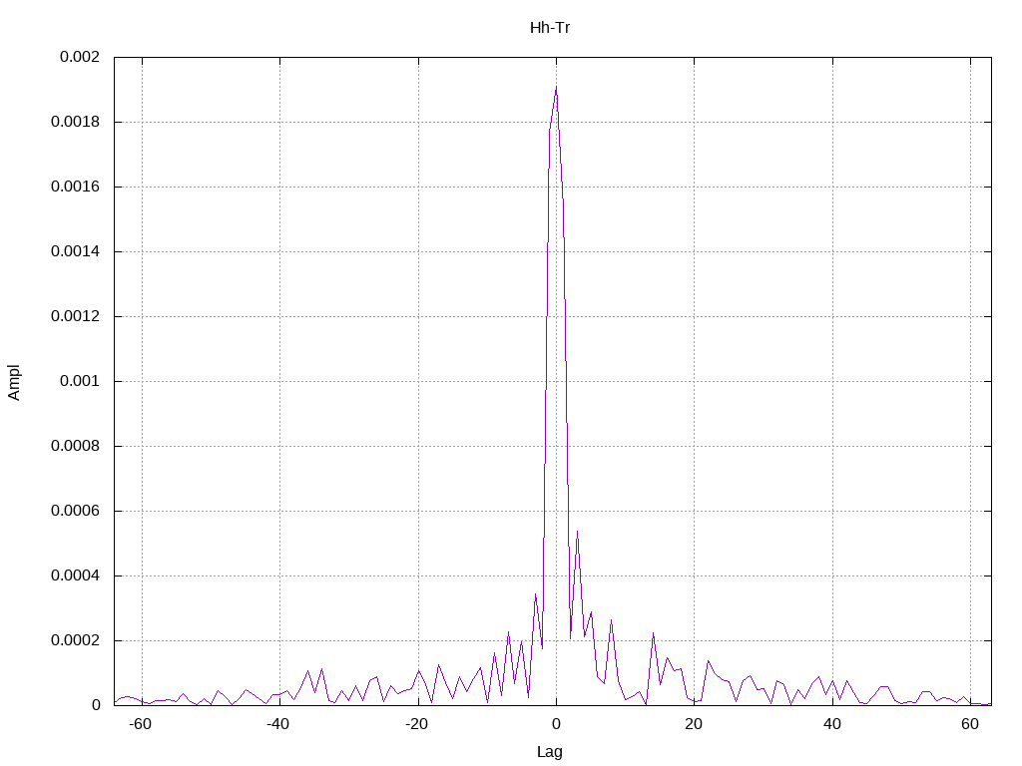Click the x-axis tick label -60

tap(140, 724)
